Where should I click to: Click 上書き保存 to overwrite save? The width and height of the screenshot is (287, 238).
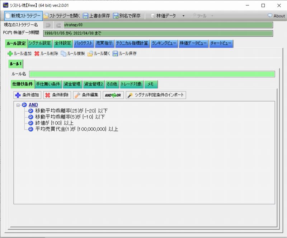[x=97, y=16]
